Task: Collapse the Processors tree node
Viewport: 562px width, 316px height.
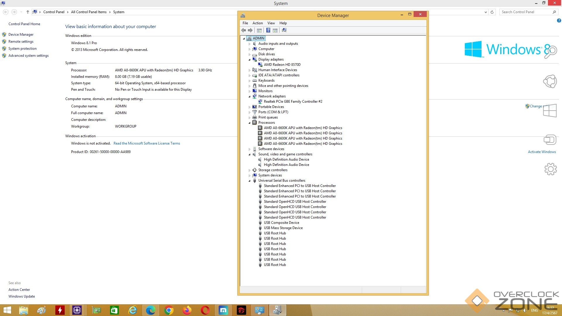Action: [x=250, y=123]
